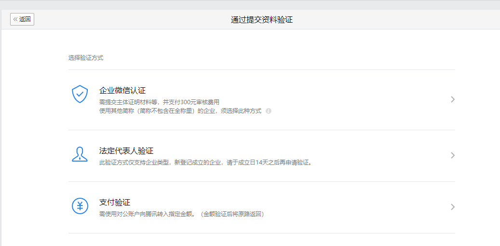Click the page title 通过提交资料验证
Image resolution: width=500 pixels, height=246 pixels.
[261, 20]
